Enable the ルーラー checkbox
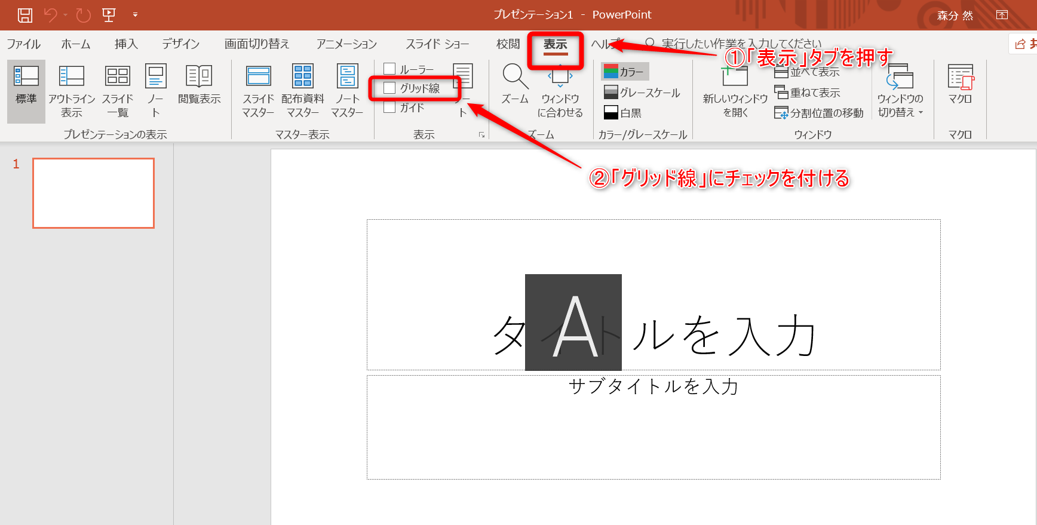This screenshot has height=525, width=1037. click(389, 69)
